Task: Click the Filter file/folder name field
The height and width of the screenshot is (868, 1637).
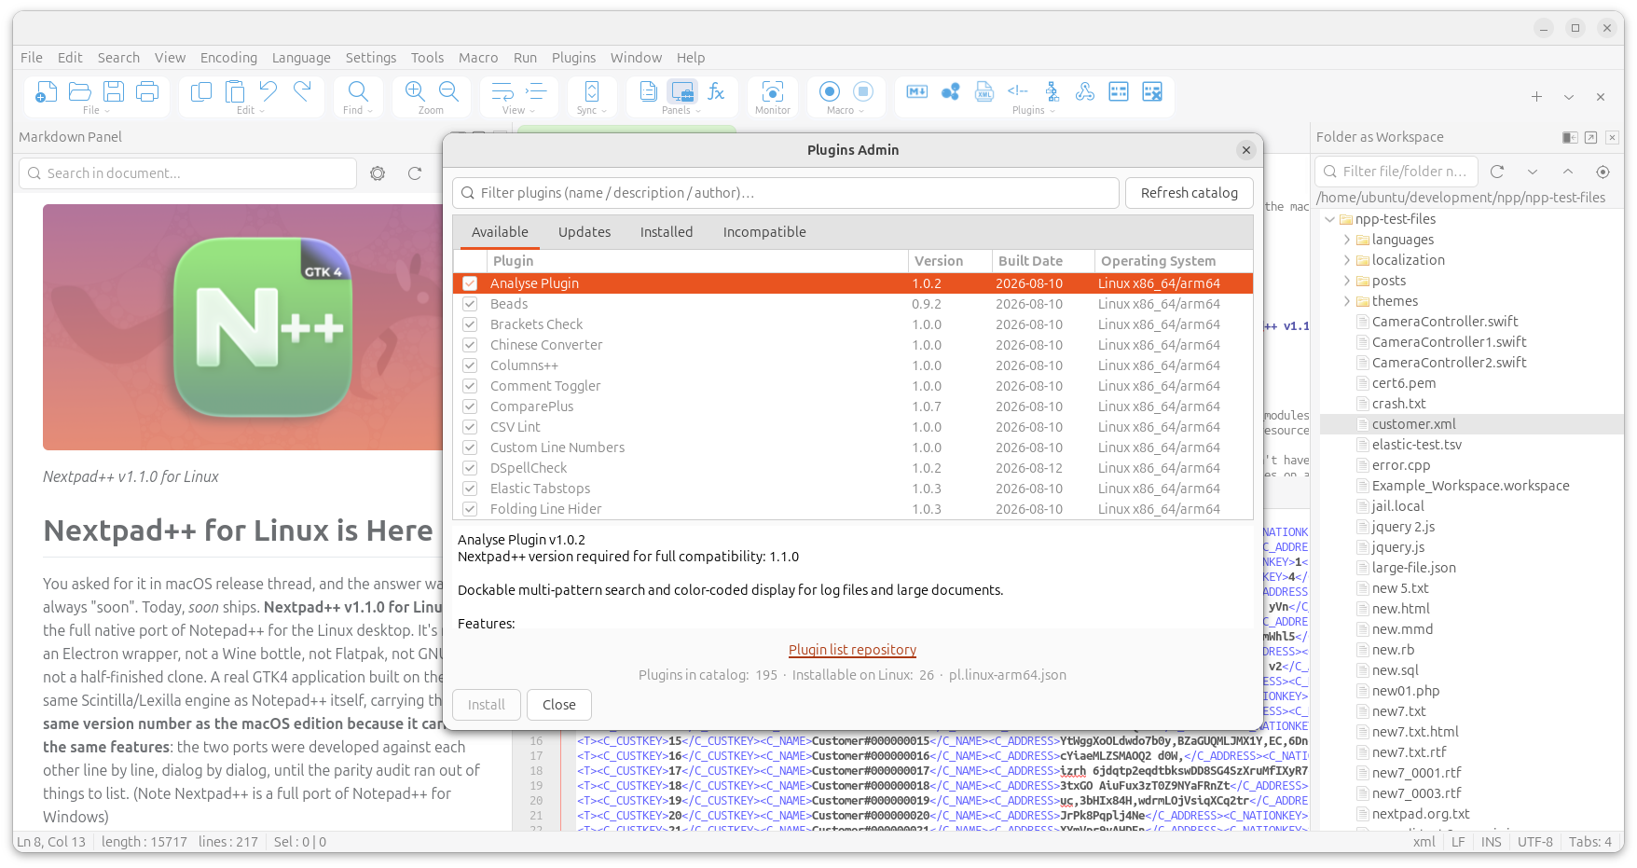Action: point(1396,172)
